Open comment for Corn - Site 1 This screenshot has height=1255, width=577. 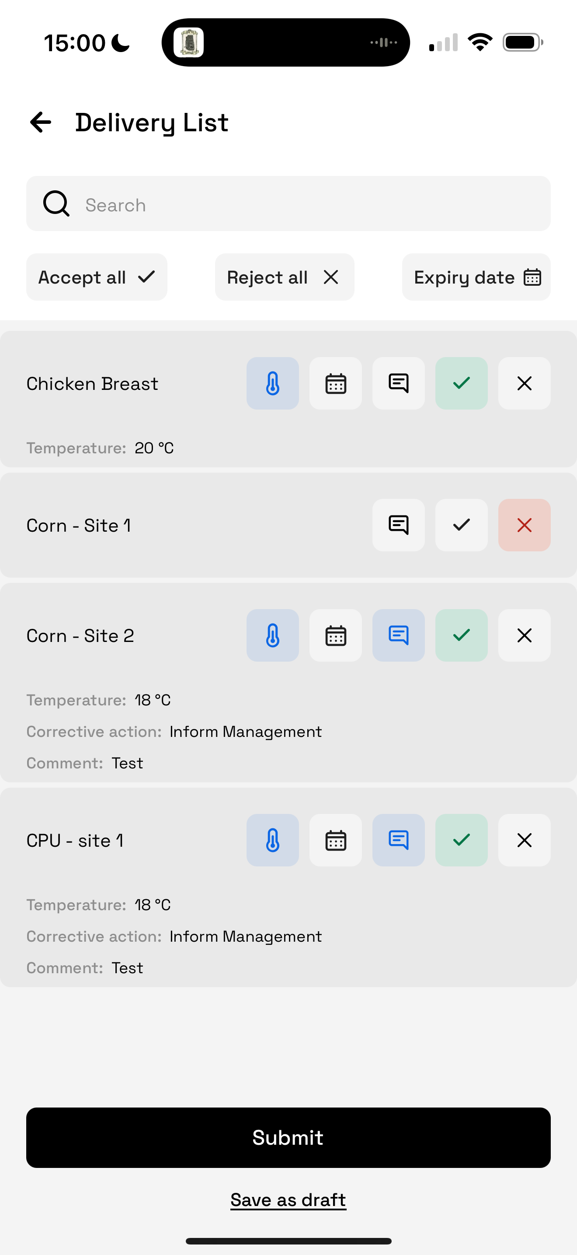point(399,525)
